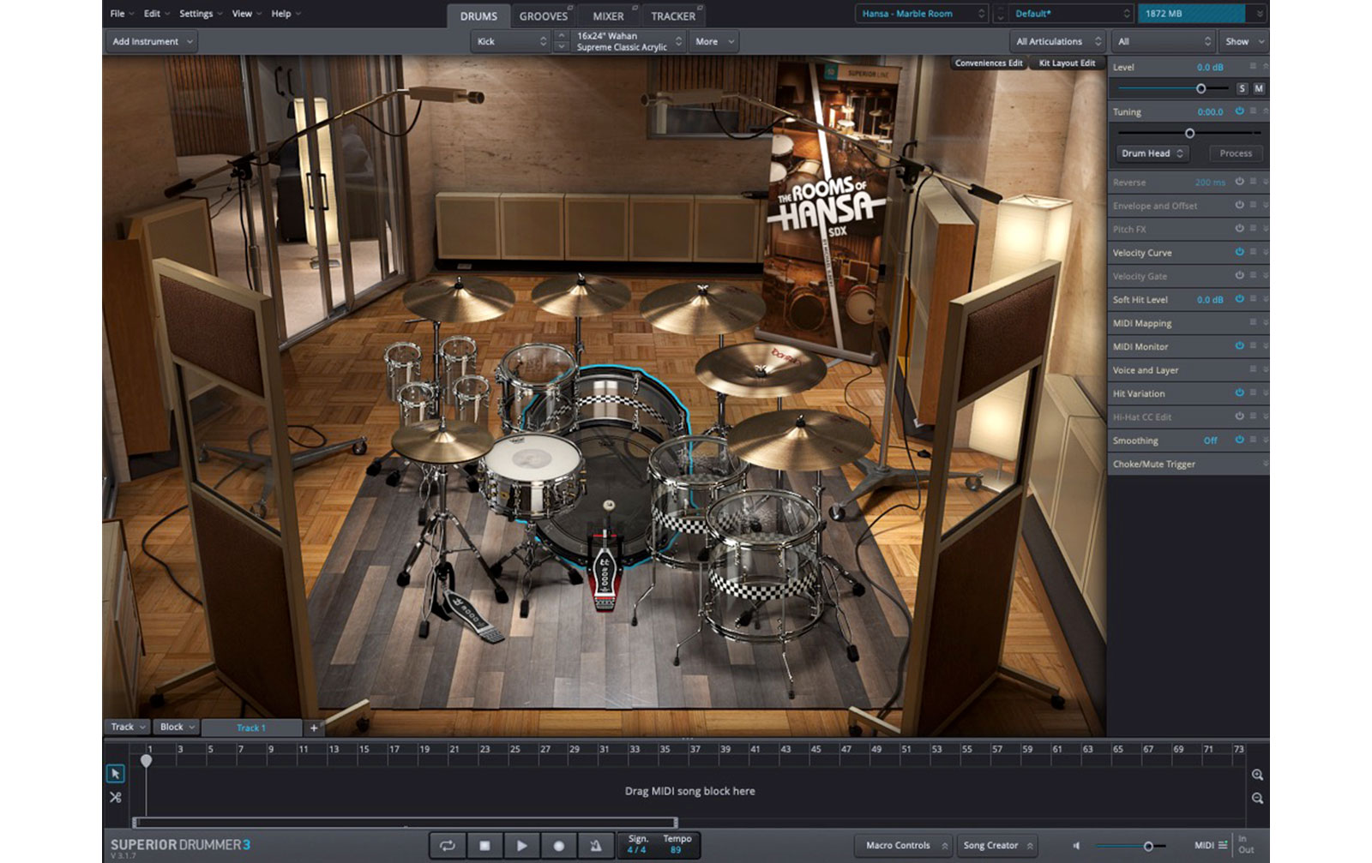Collapse the Level section chevron

click(1265, 66)
